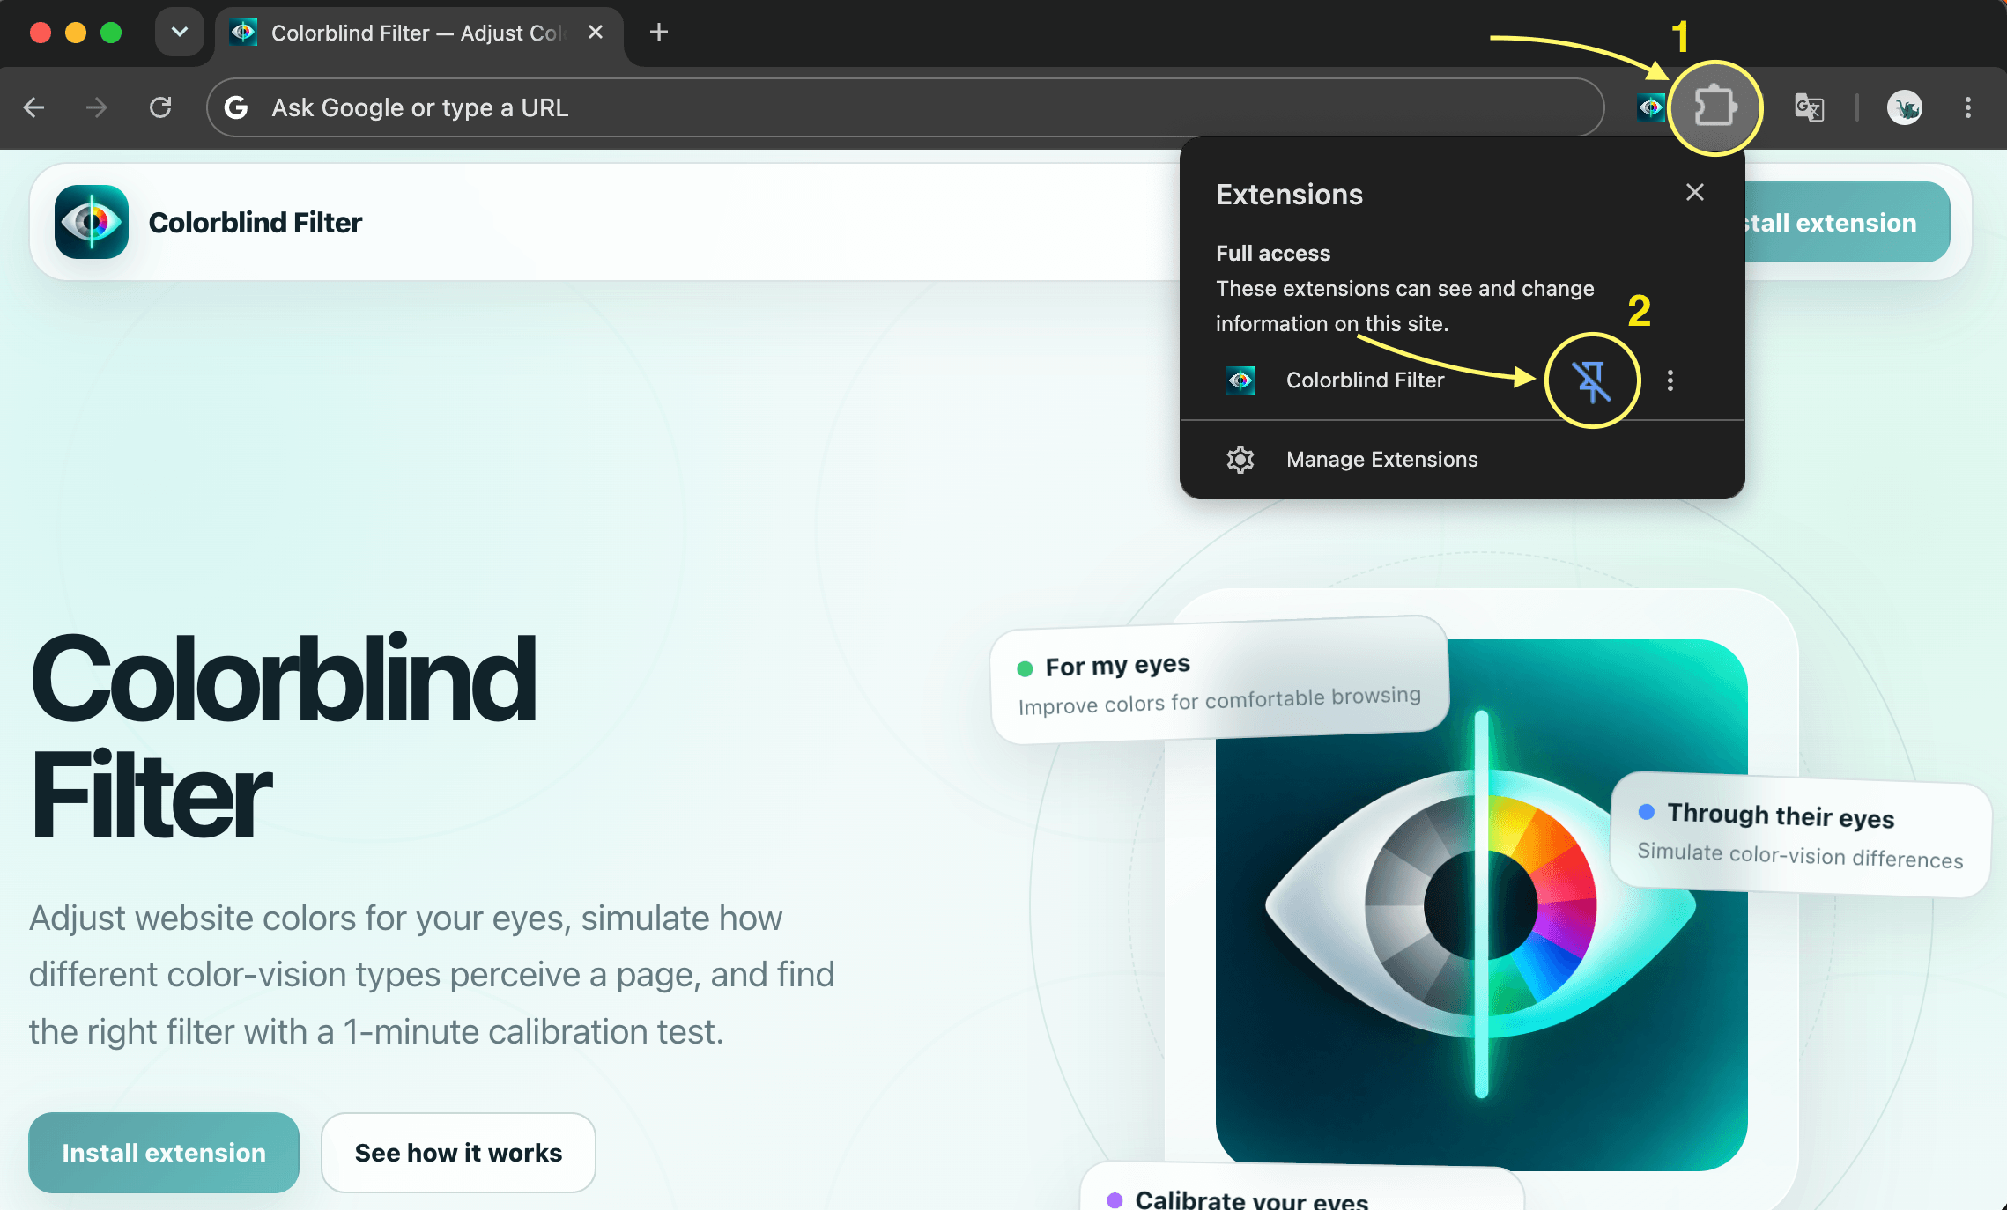Click the Extensions popup title
This screenshot has width=2007, height=1210.
pos(1289,195)
